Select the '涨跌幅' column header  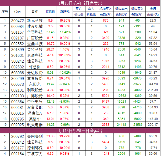(65, 12)
